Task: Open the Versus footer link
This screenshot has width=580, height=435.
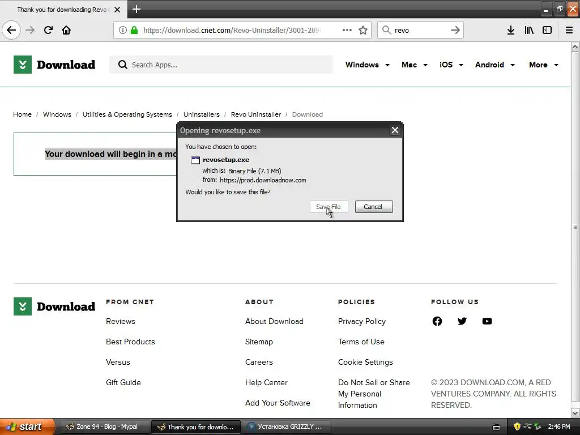Action: click(118, 362)
